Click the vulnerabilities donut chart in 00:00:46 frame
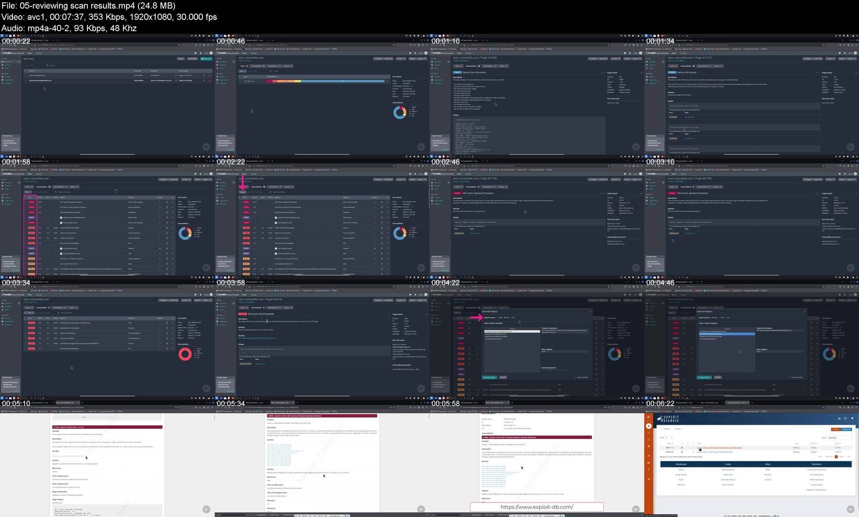Viewport: 859px width, 517px height. (399, 112)
